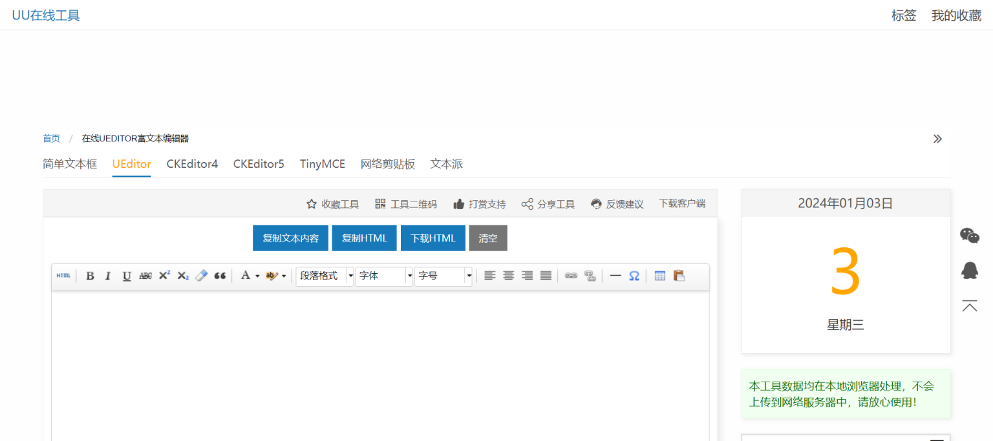This screenshot has width=993, height=441.
Task: Toggle underline formatting
Action: point(127,276)
